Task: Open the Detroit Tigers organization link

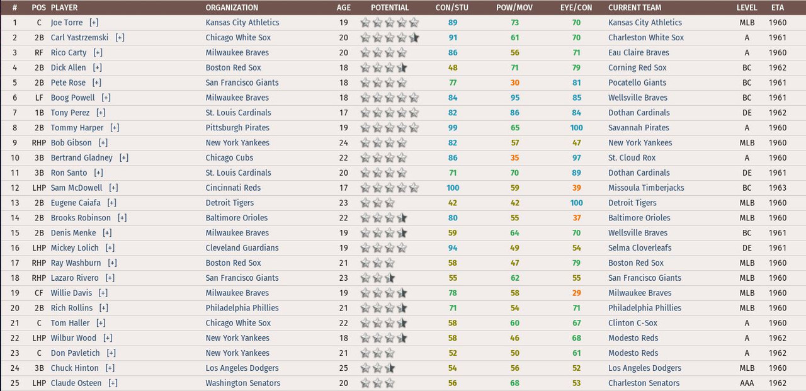Action: (x=230, y=203)
